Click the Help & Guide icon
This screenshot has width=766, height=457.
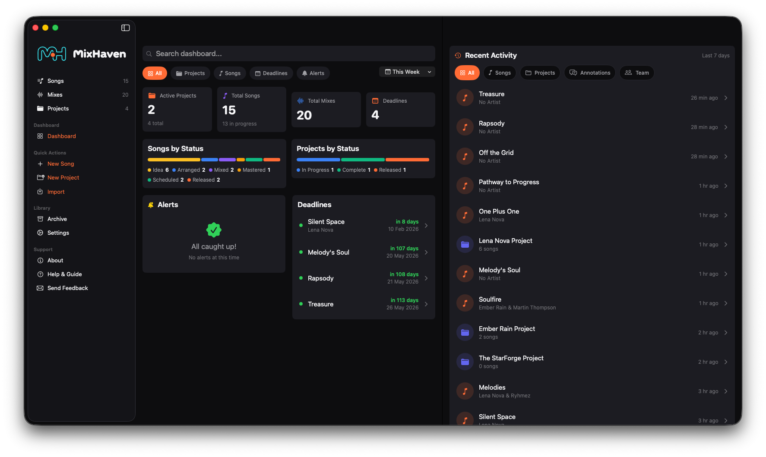click(40, 274)
